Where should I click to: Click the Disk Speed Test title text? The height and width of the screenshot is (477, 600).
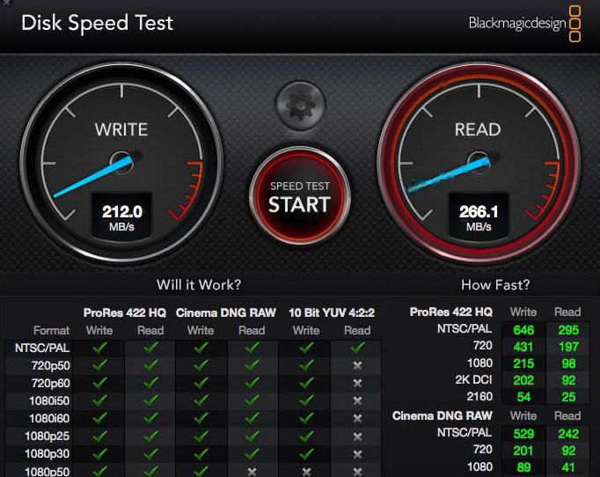pyautogui.click(x=97, y=23)
